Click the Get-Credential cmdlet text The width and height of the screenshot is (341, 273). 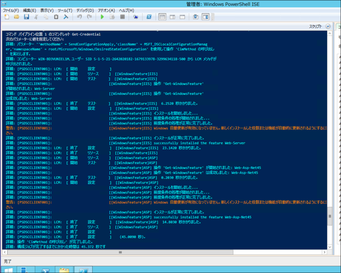tap(86, 34)
